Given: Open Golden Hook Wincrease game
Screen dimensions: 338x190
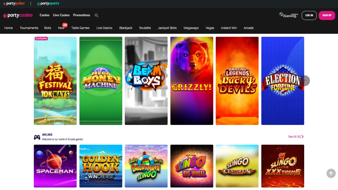Looking at the screenshot, I should (x=101, y=166).
